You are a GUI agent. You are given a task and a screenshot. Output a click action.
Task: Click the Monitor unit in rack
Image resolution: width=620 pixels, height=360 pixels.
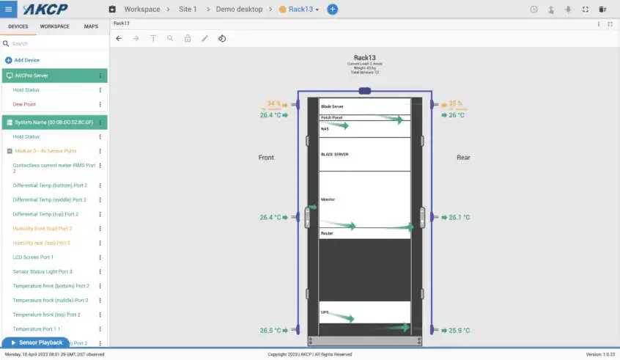coord(364,199)
